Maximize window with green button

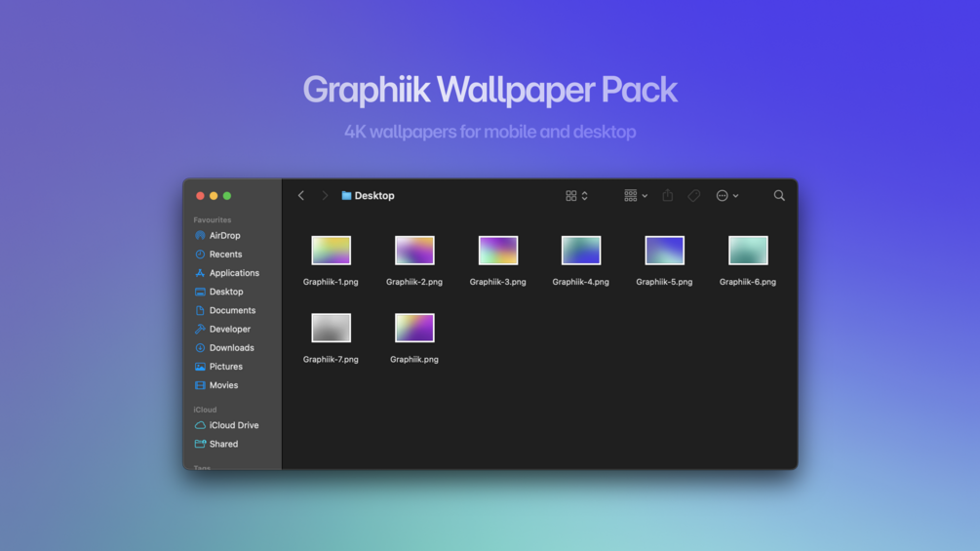click(x=227, y=196)
